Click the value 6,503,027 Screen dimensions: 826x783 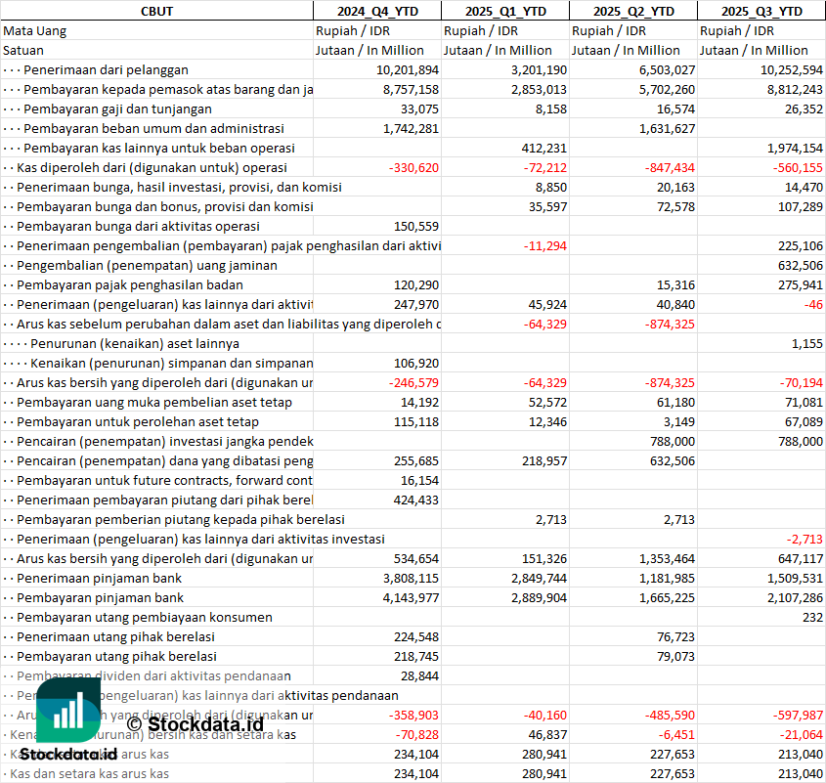(667, 70)
